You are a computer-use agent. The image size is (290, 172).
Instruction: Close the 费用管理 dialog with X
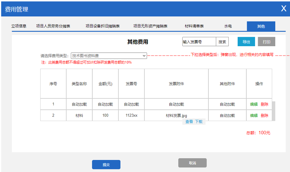[284, 9]
